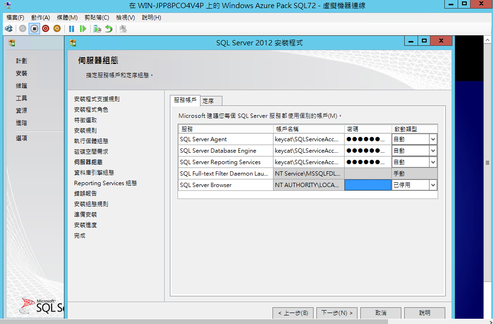Viewport: 493px width, 324px height.
Task: Click the Turn Off stop-square icon
Action: (34, 29)
